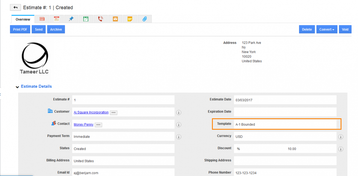Open the calendar tab icon
Image resolution: width=358 pixels, height=176 pixels.
pyautogui.click(x=57, y=19)
